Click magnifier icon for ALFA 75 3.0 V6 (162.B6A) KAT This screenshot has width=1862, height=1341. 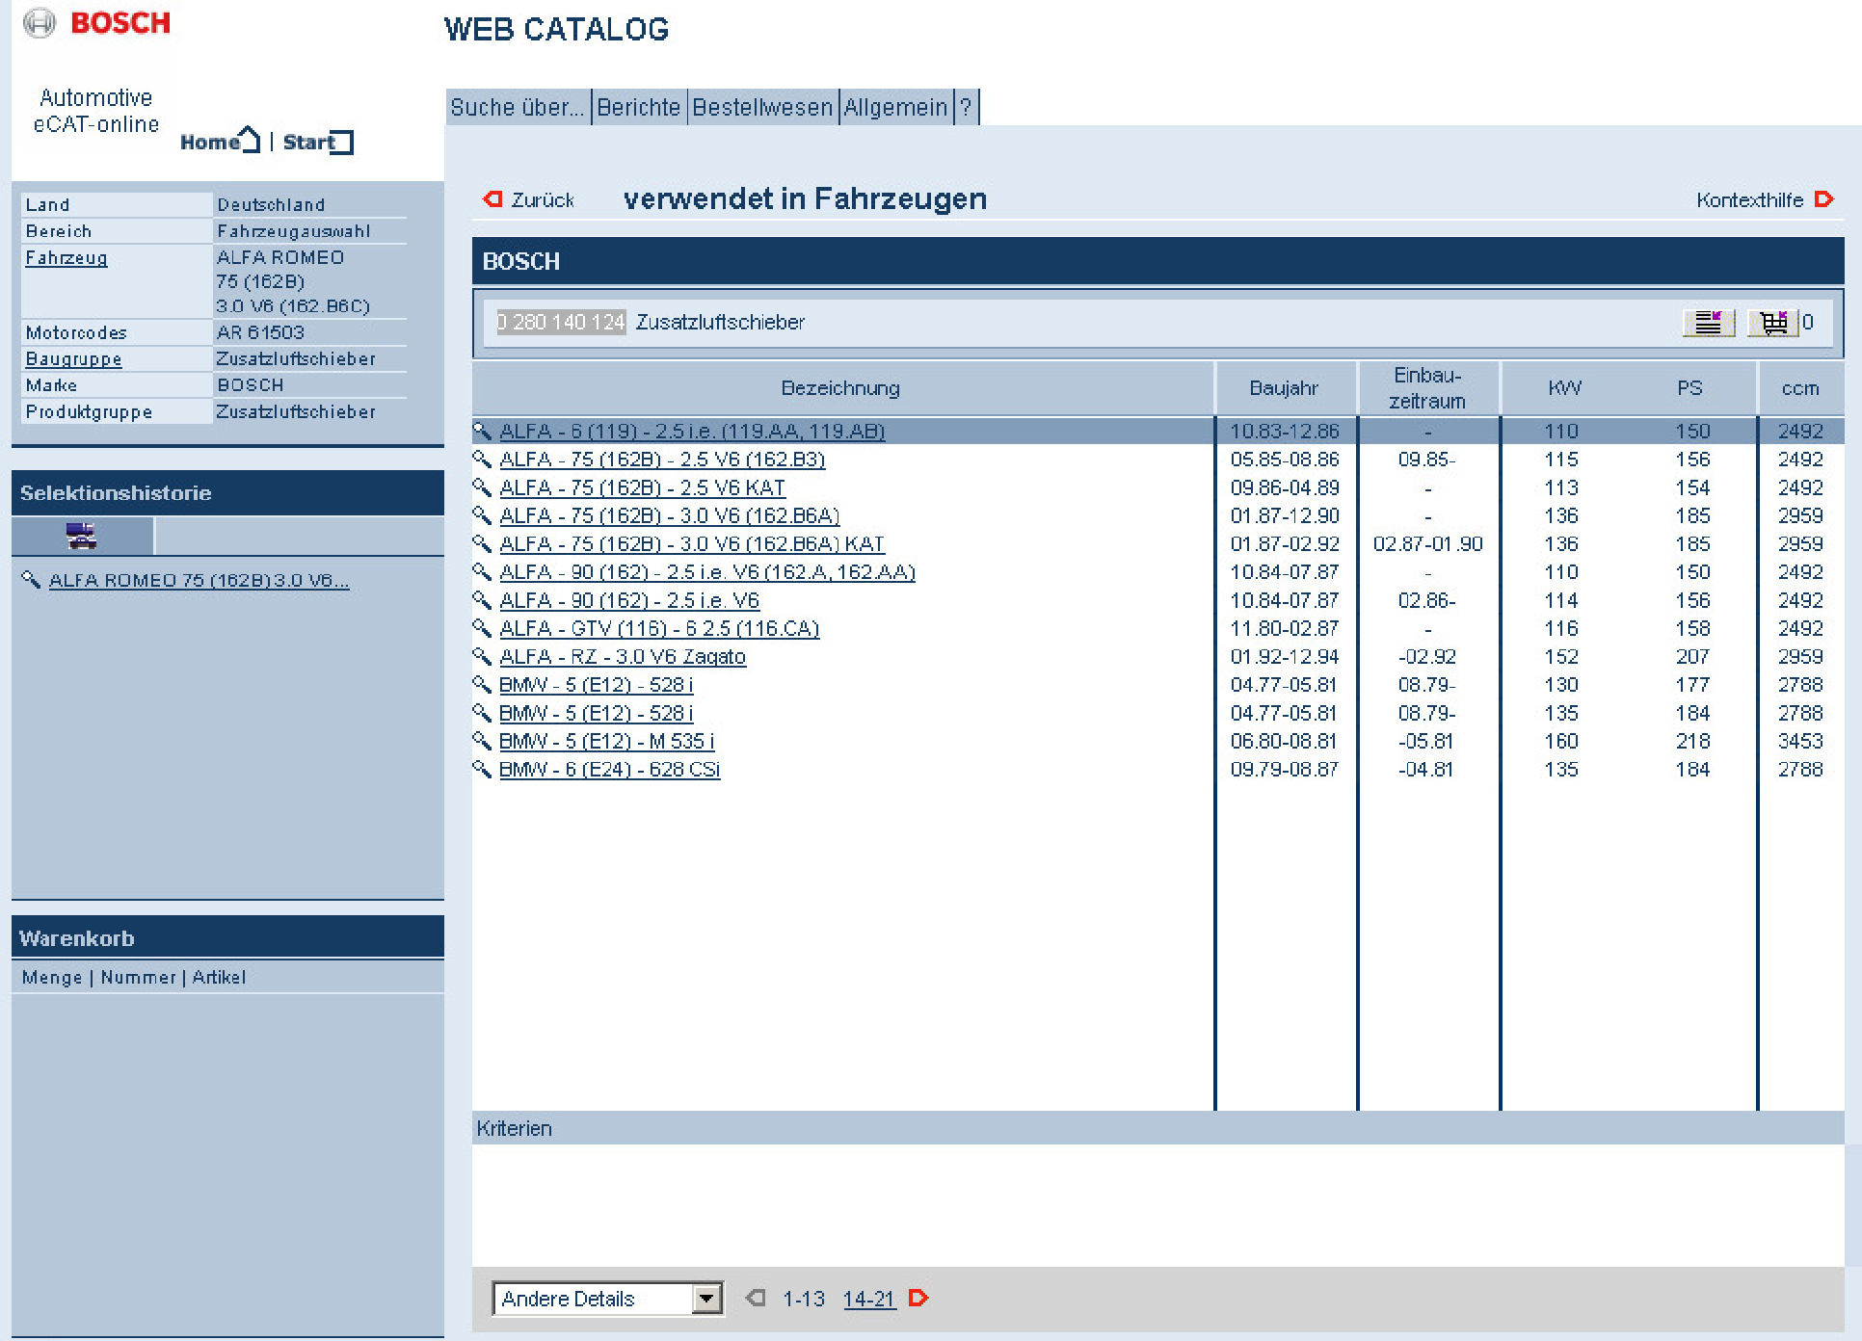coord(482,543)
